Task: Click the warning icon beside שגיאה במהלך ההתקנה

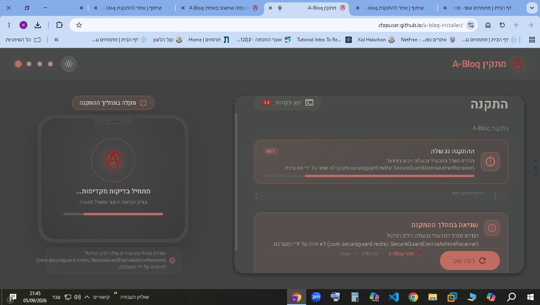Action: 492,228
